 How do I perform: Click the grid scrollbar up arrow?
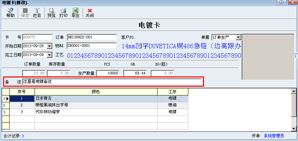tap(294, 91)
